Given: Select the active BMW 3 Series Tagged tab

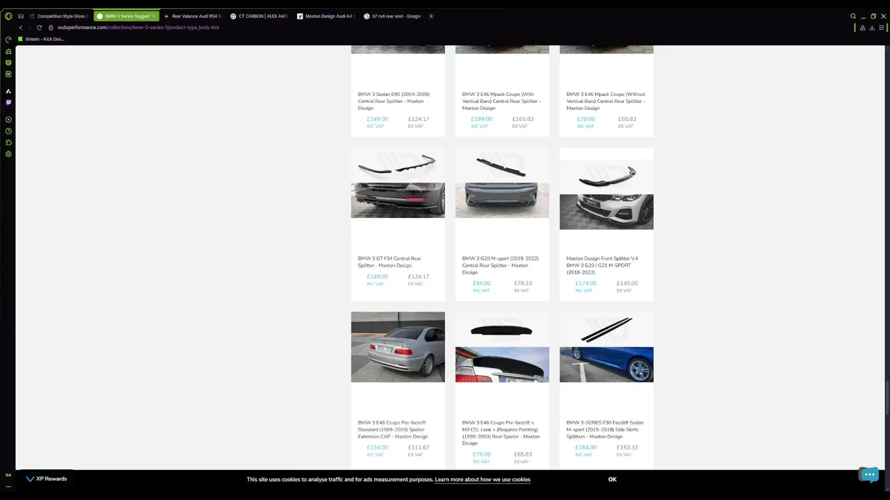Looking at the screenshot, I should 126,16.
